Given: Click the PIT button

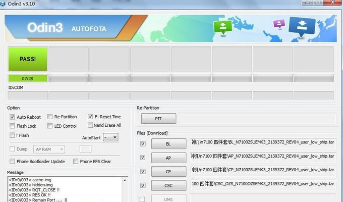Looking at the screenshot, I should (x=158, y=119).
